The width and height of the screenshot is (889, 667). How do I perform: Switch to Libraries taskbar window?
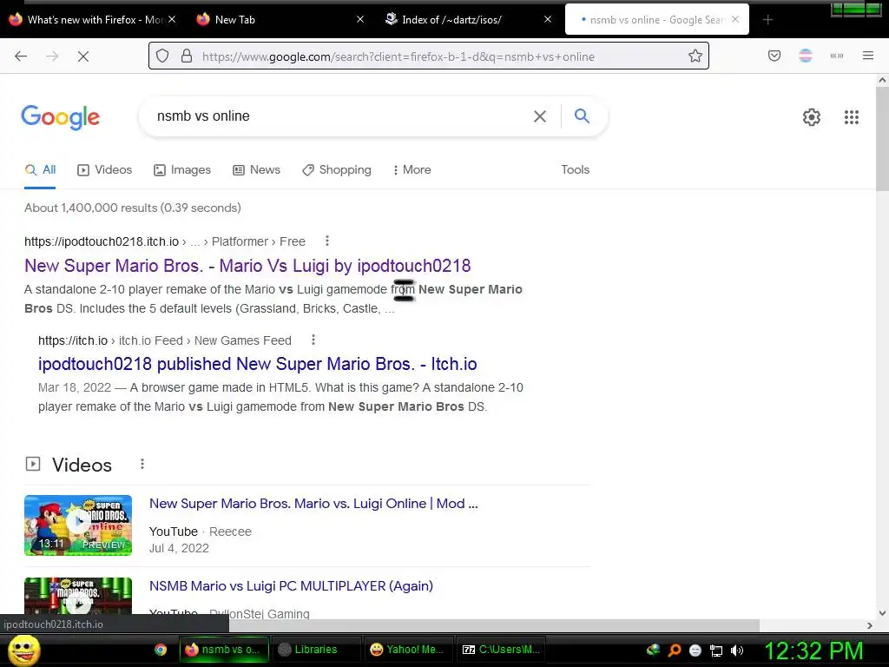pyautogui.click(x=316, y=650)
